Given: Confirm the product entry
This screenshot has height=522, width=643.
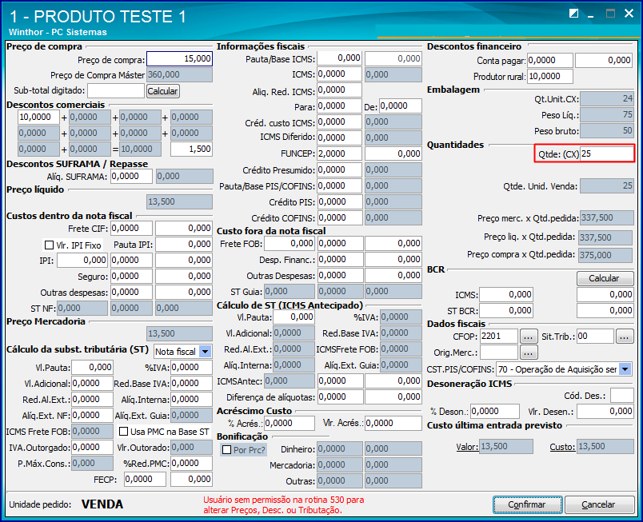Looking at the screenshot, I should 527,504.
